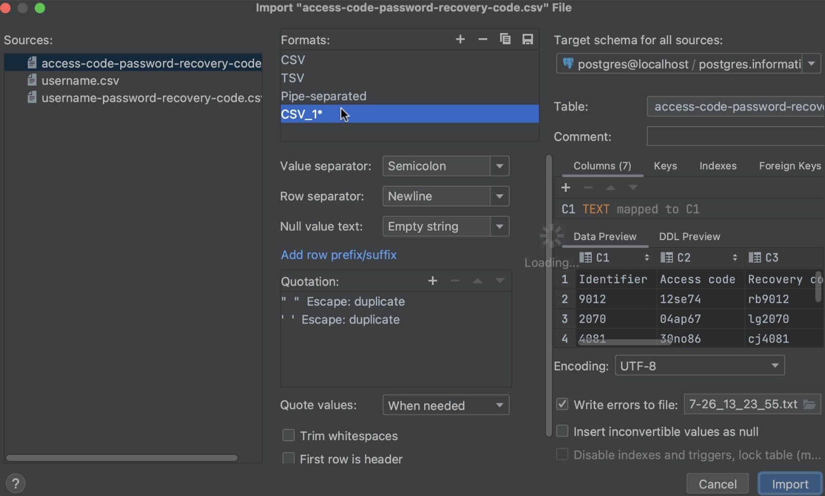Add a new format with the plus icon
Viewport: 825px width, 496px height.
click(460, 39)
